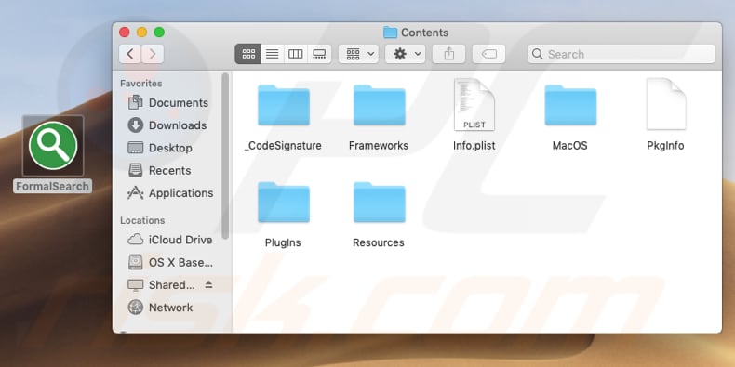
Task: Select the Info.plist file icon
Action: [474, 104]
